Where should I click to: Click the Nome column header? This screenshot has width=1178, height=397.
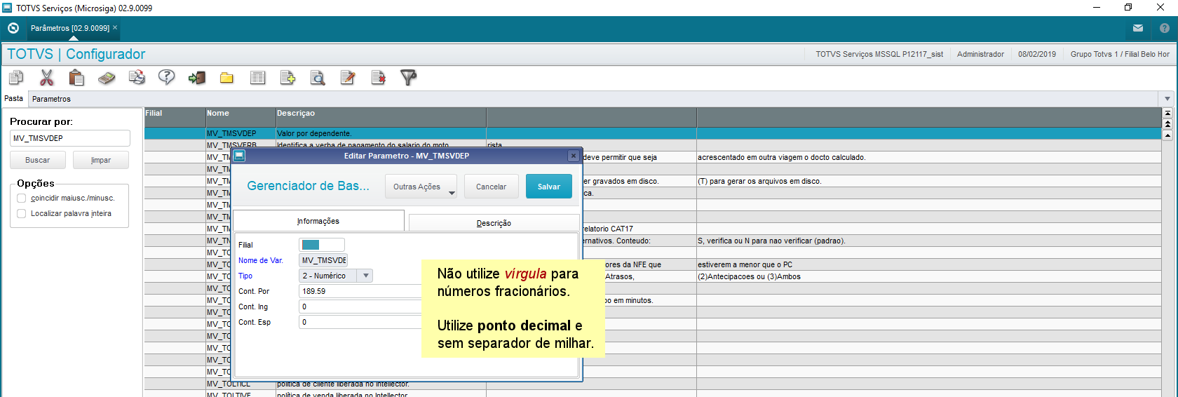(241, 117)
